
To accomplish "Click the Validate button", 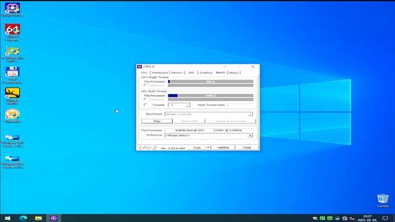I will [223, 147].
